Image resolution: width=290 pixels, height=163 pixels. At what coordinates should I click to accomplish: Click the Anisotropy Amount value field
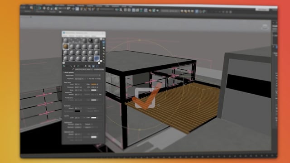pyautogui.click(x=77, y=95)
